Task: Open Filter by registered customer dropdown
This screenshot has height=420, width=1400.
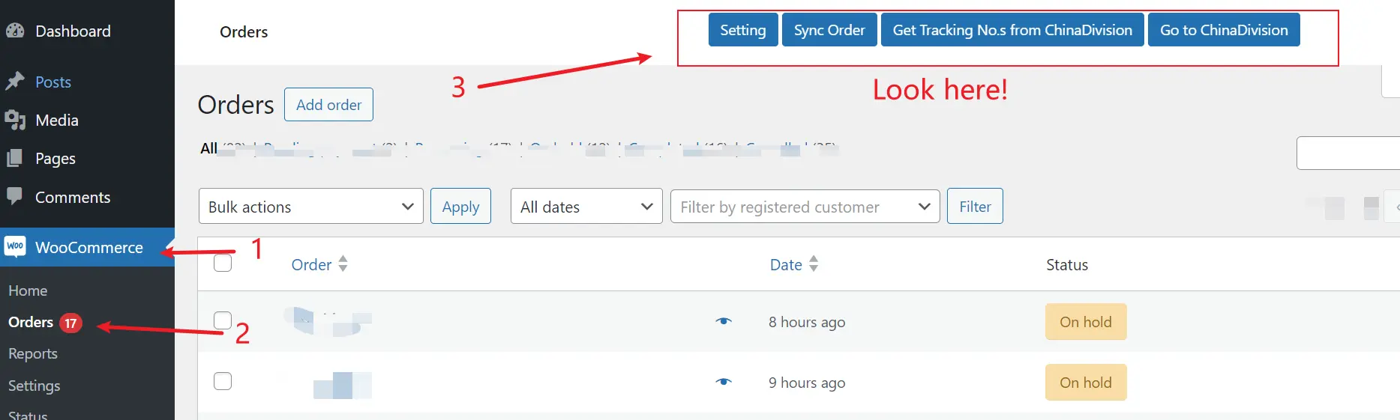Action: pyautogui.click(x=804, y=207)
